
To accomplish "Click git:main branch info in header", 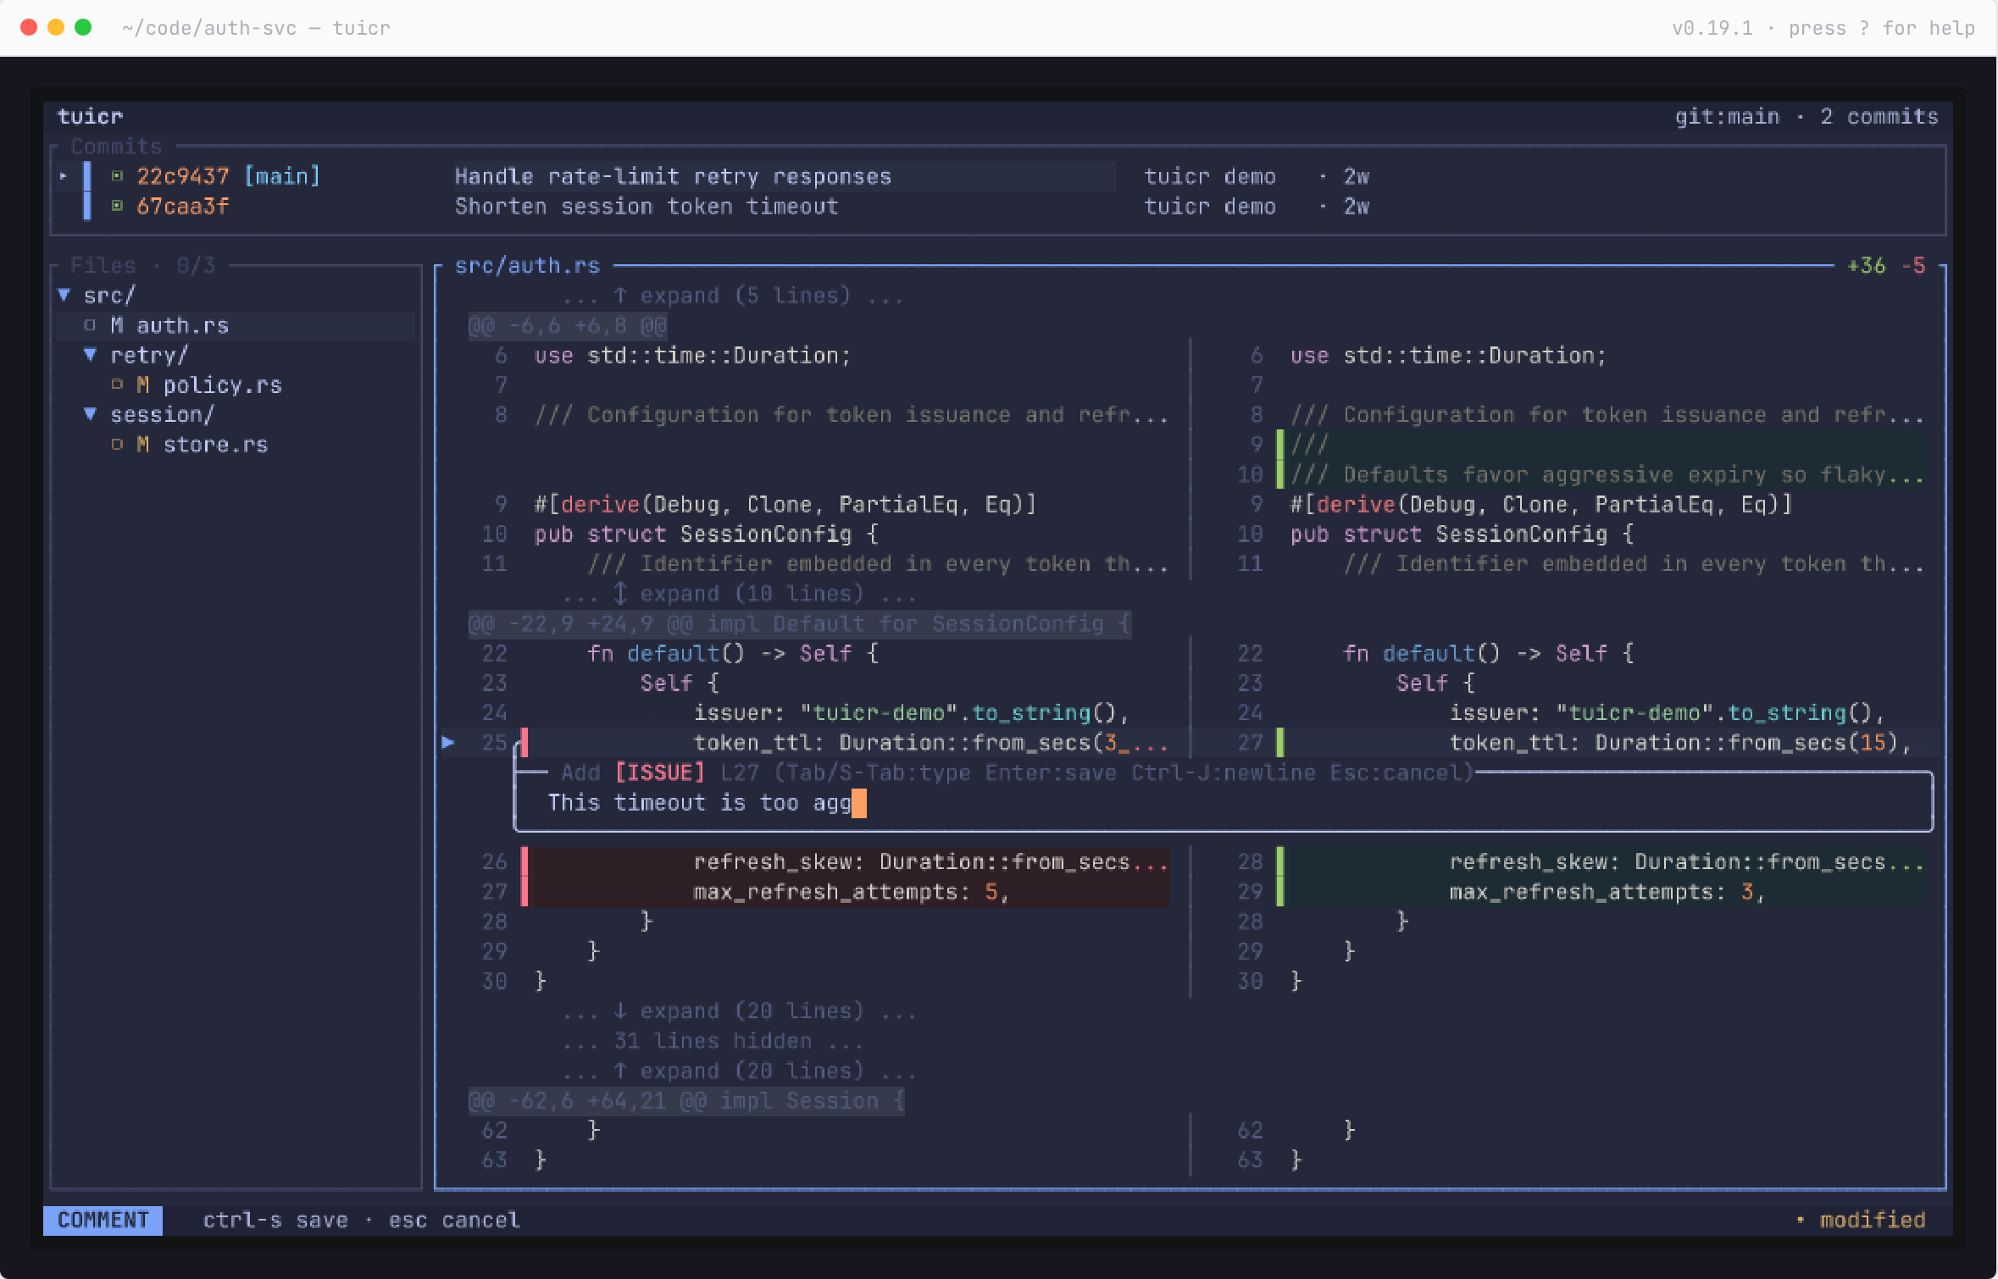I will [x=1727, y=116].
